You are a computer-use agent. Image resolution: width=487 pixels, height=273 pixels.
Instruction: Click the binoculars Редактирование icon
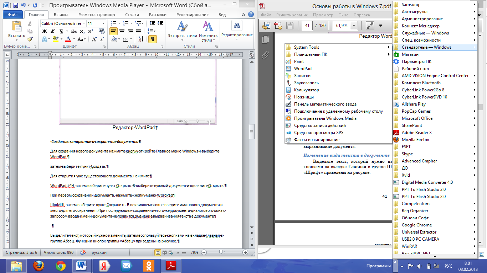coord(237,26)
